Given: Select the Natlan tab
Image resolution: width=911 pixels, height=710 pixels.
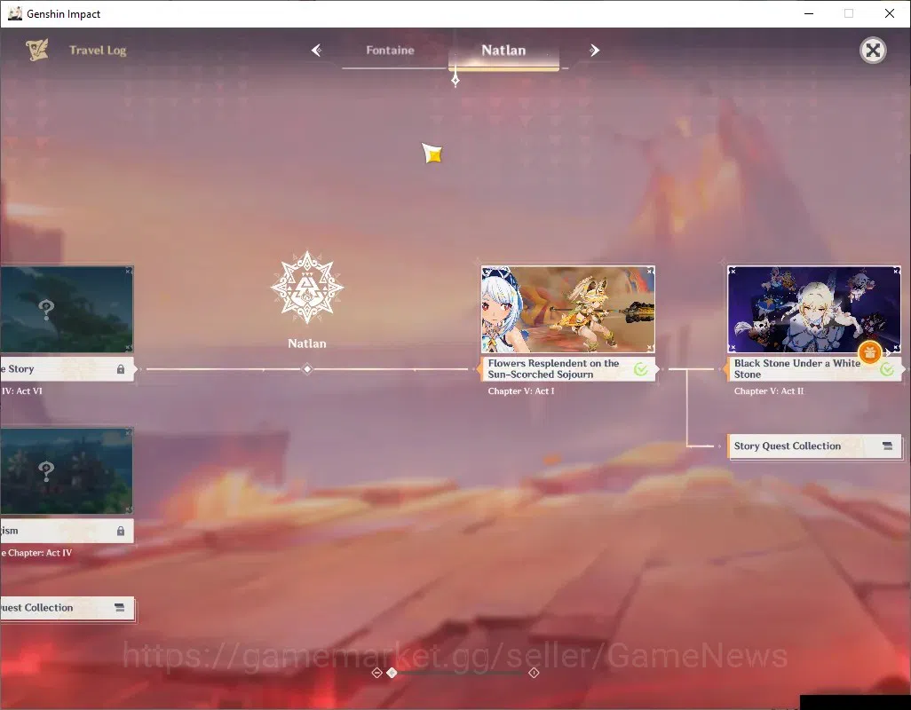Looking at the screenshot, I should point(503,51).
